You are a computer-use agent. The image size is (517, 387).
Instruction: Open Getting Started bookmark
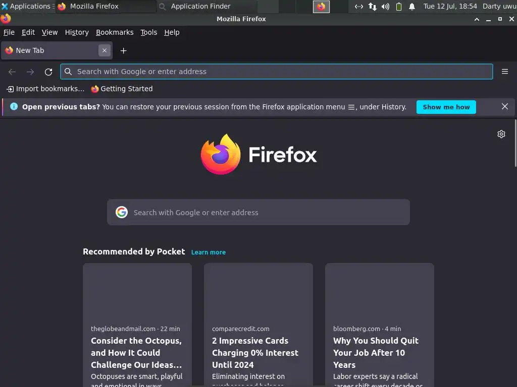(122, 89)
